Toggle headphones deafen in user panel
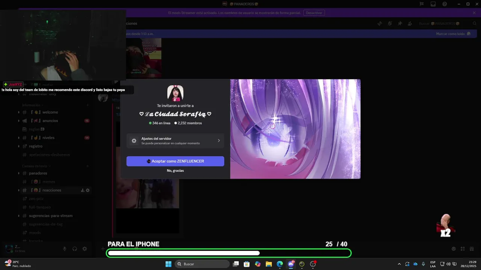 pos(75,249)
